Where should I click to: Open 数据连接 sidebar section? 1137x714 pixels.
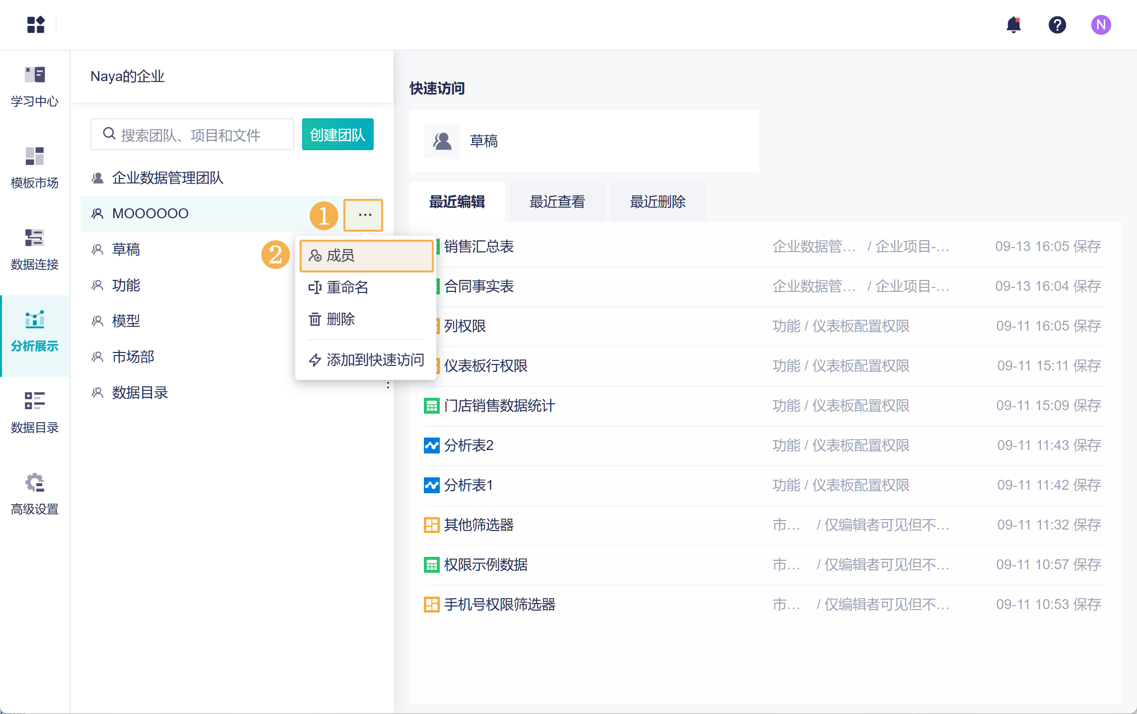coord(35,250)
